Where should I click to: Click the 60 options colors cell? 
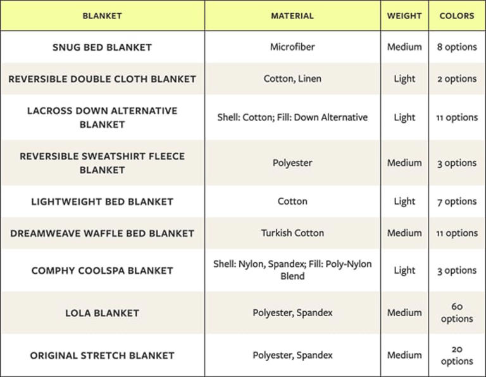(x=457, y=313)
